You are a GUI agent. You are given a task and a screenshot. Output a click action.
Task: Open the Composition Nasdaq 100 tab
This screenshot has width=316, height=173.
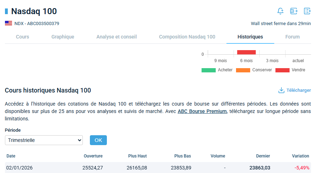coord(187,37)
